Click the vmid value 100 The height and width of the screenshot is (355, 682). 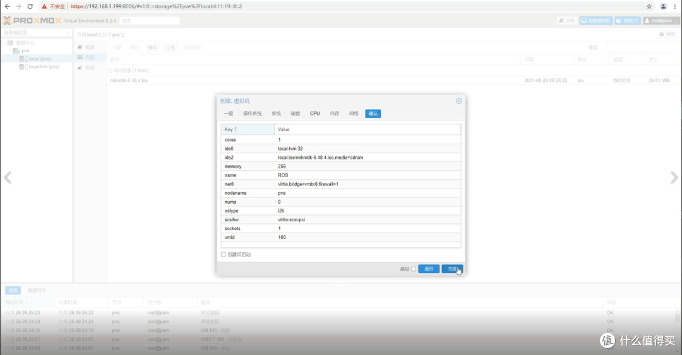tap(282, 237)
